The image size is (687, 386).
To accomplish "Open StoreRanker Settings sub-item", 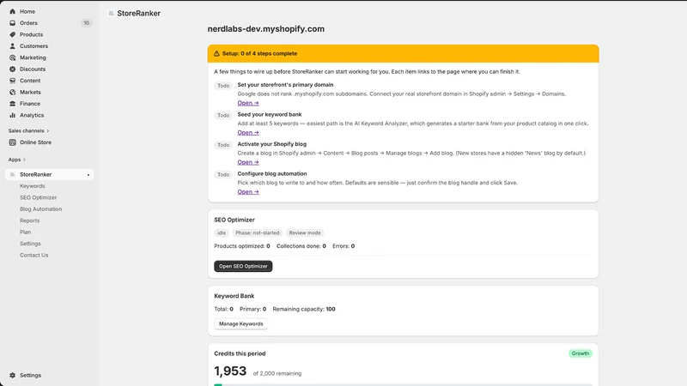I will pyautogui.click(x=30, y=244).
